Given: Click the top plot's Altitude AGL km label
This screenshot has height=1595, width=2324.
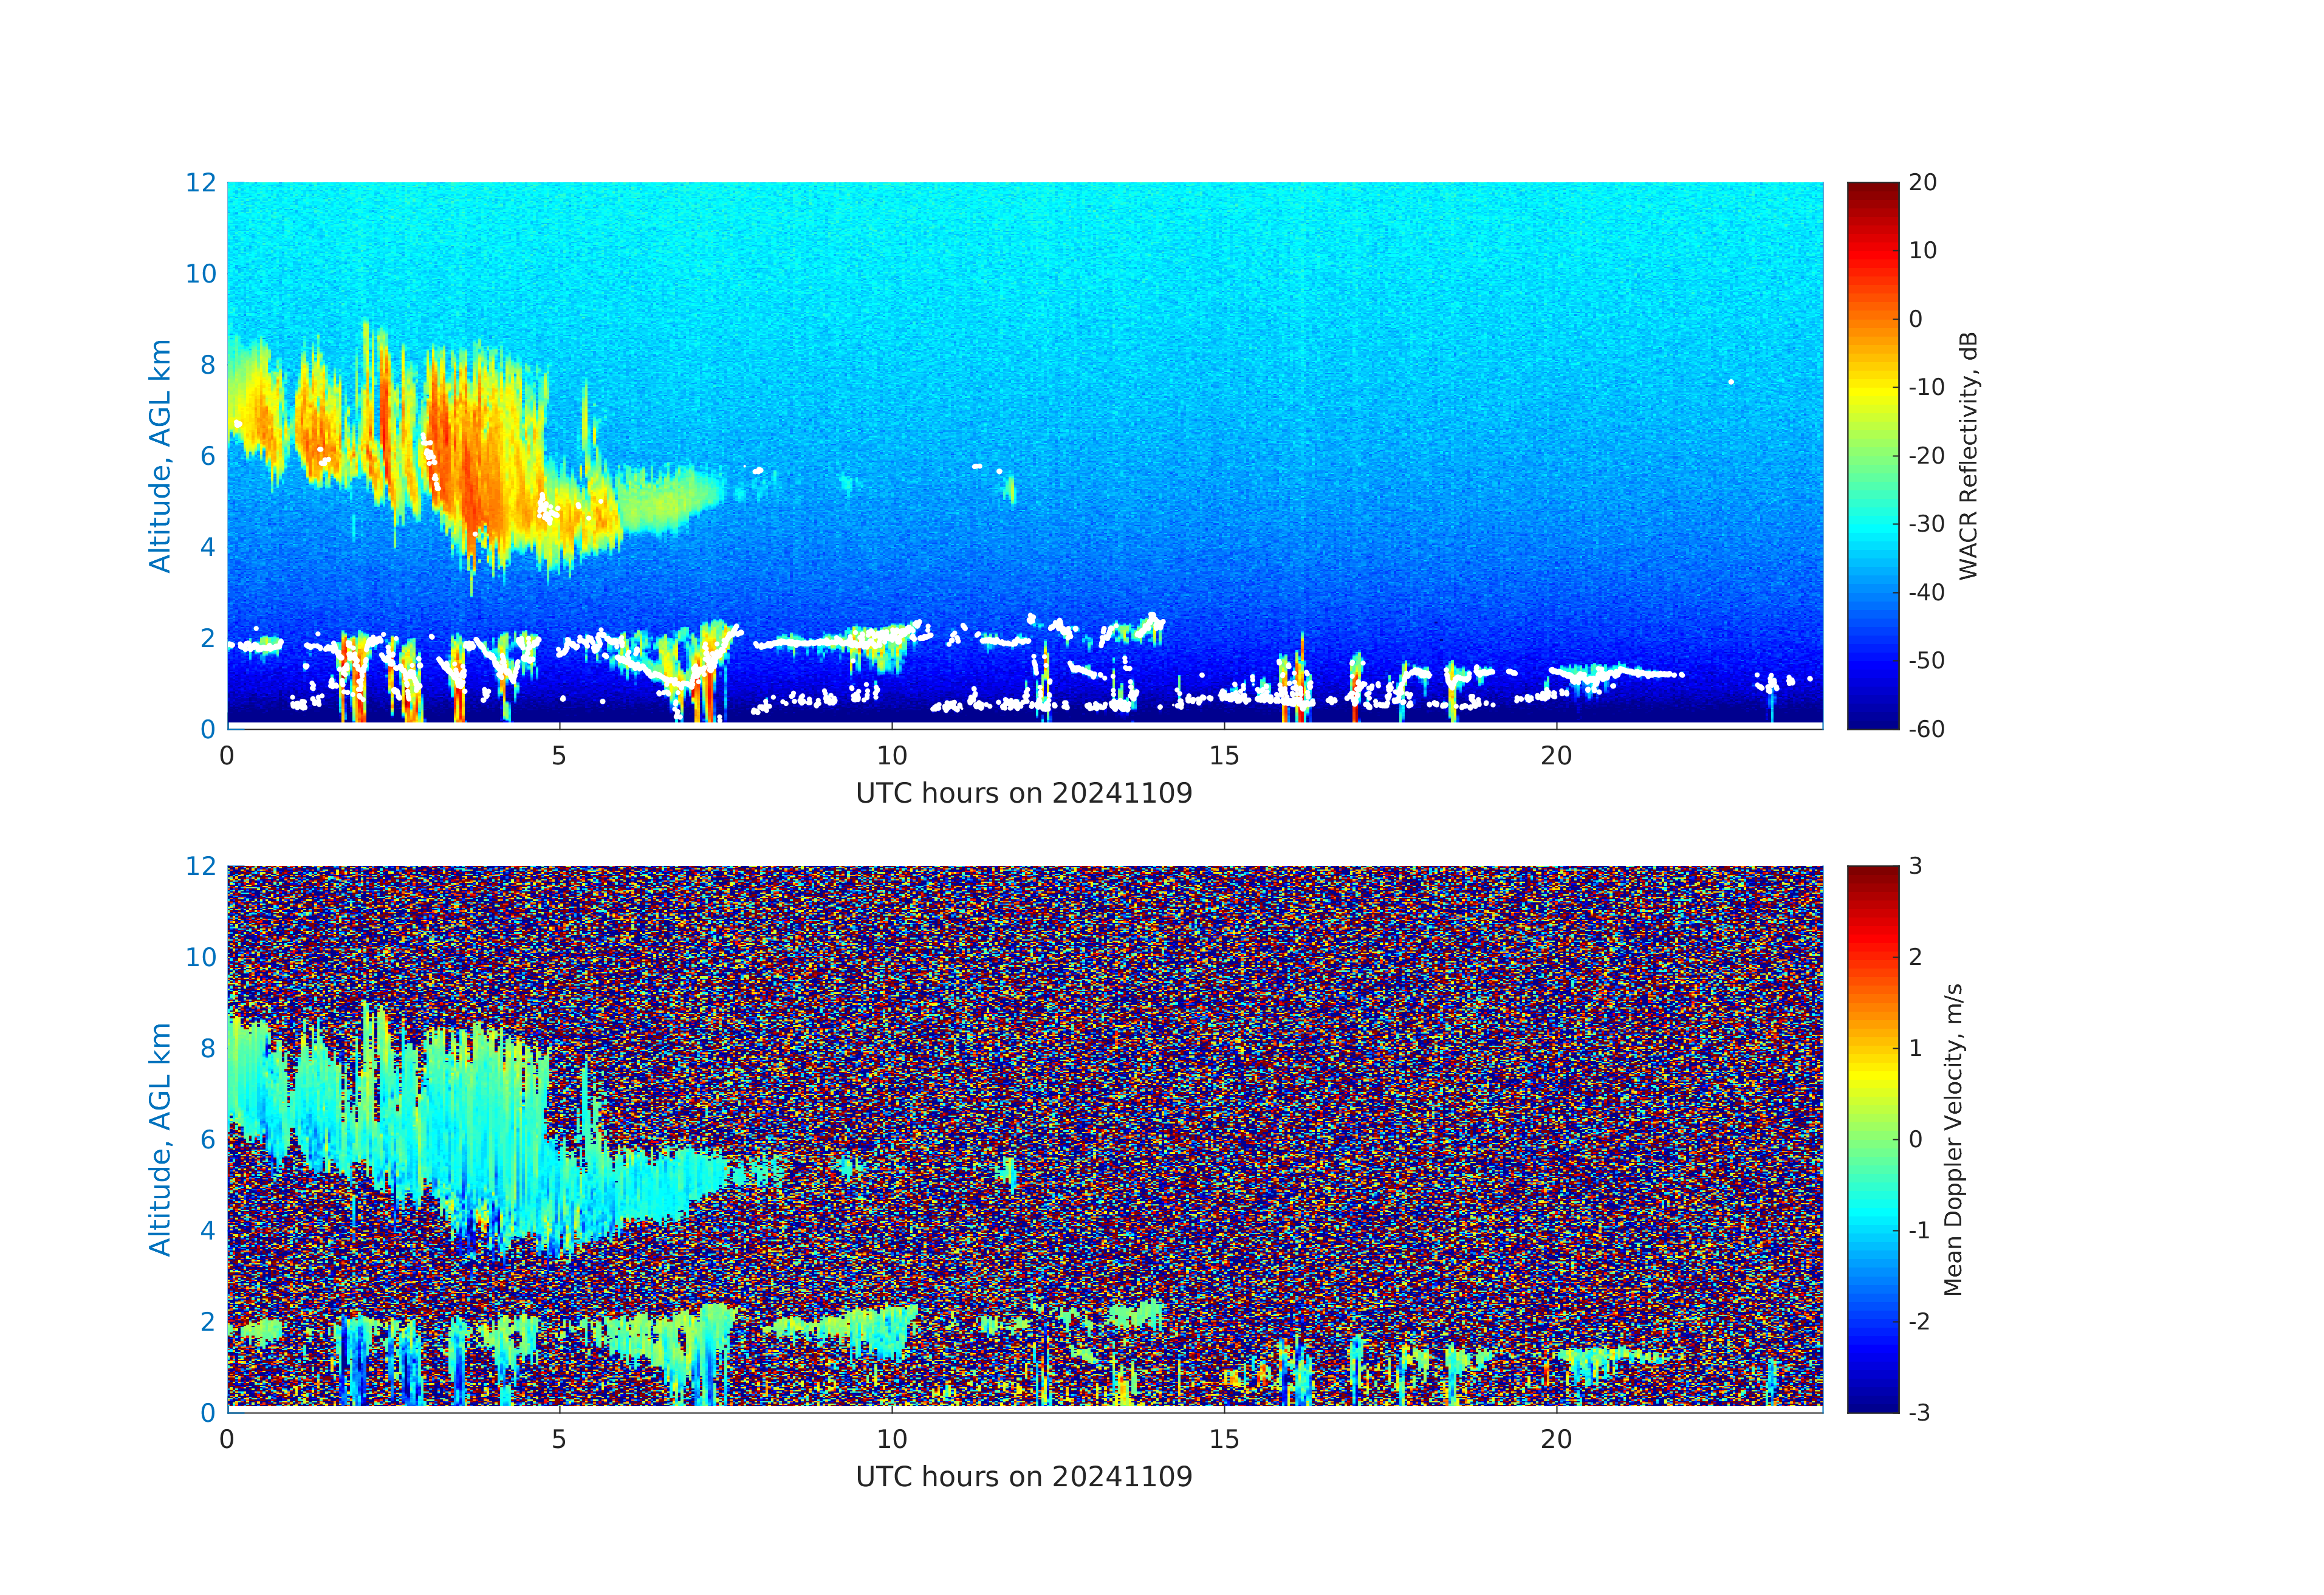Looking at the screenshot, I should tap(160, 455).
